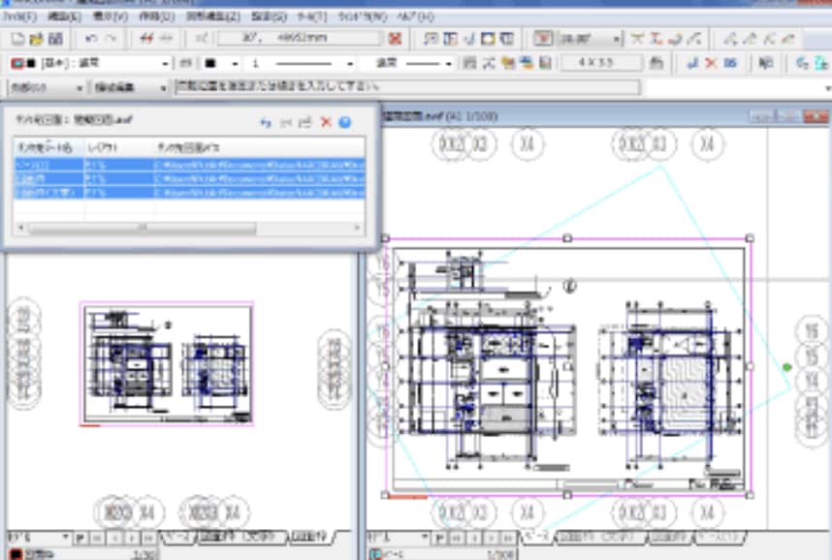Click the first column header in the reference table
The height and width of the screenshot is (560, 832).
coord(48,147)
